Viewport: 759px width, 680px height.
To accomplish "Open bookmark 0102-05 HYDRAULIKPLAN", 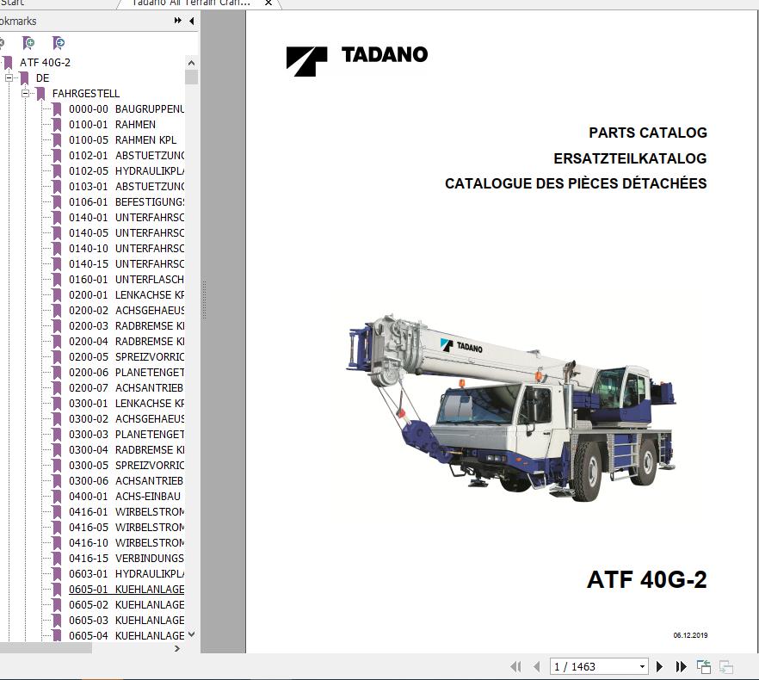I will 126,171.
